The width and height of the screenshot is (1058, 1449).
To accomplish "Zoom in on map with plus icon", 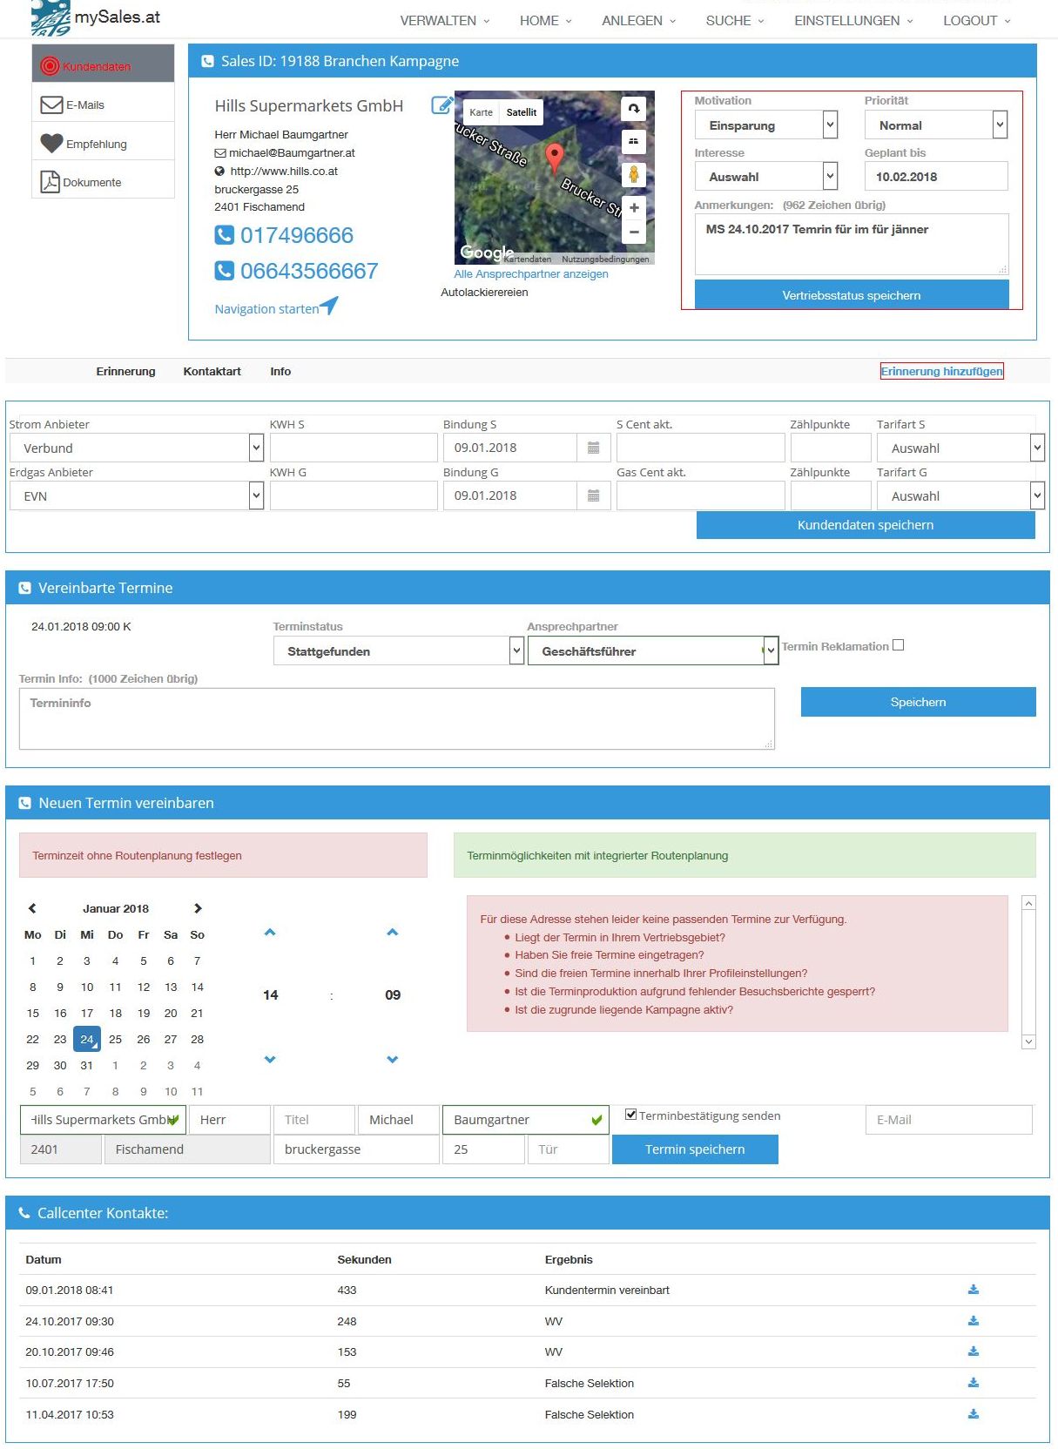I will click(634, 207).
